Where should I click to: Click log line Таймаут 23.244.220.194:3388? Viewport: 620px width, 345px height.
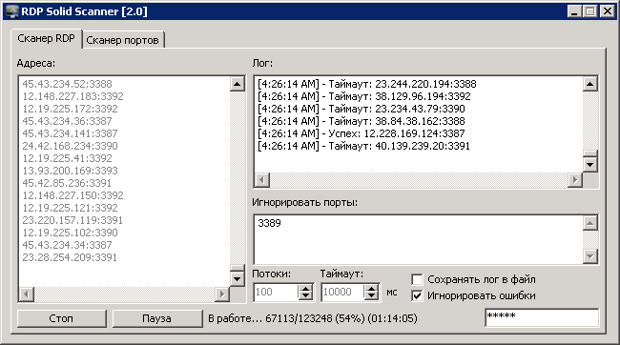click(367, 84)
